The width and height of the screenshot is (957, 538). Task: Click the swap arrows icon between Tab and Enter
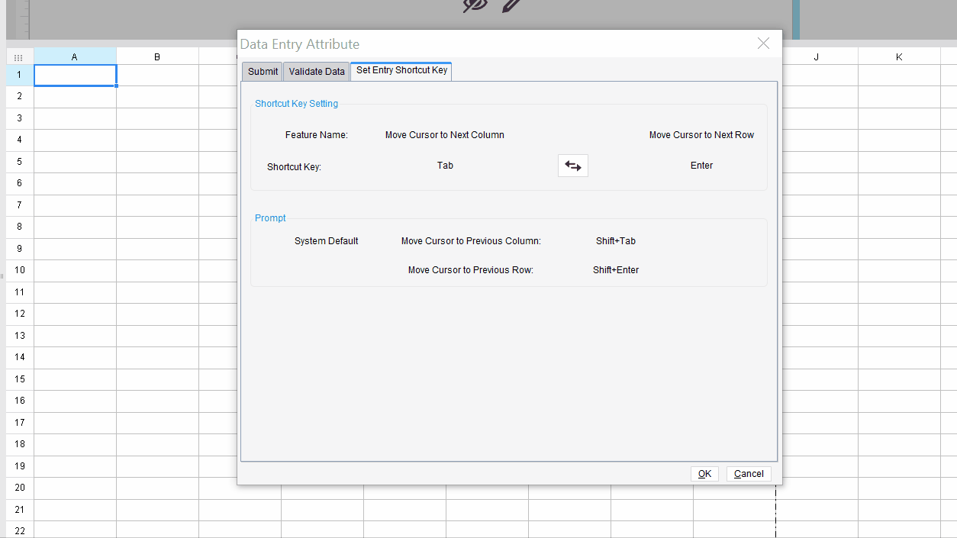point(572,166)
